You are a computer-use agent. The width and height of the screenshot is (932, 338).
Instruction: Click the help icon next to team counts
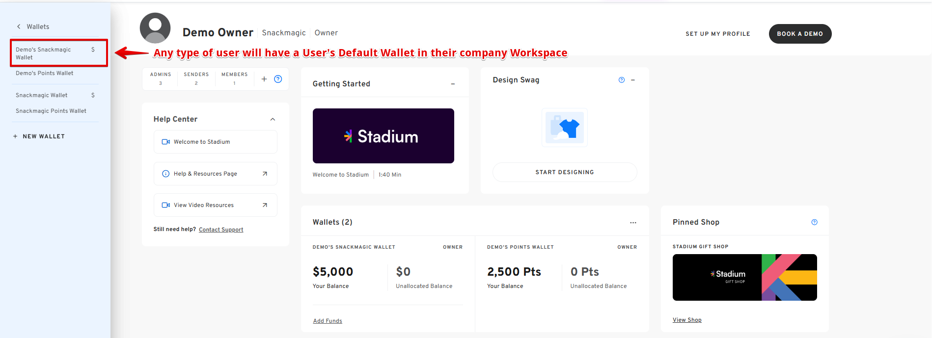[278, 79]
